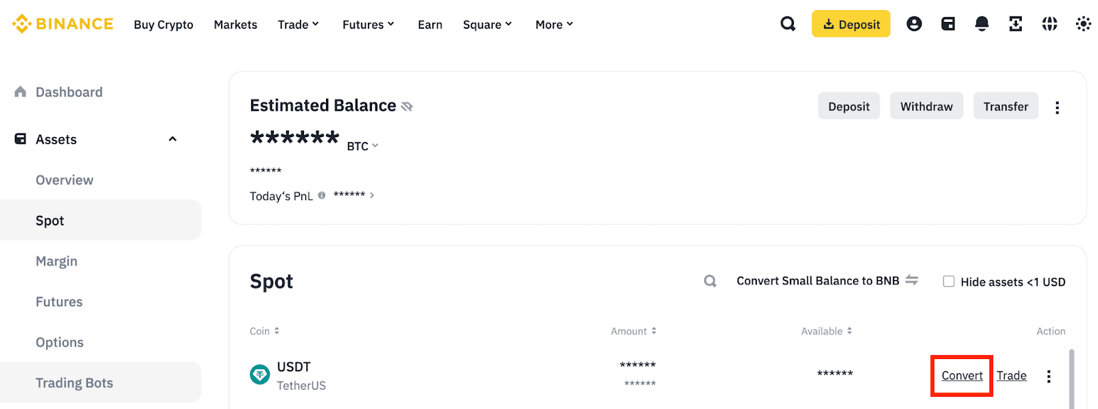This screenshot has width=1098, height=409.
Task: Expand the Trade menu in navigation
Action: [299, 25]
